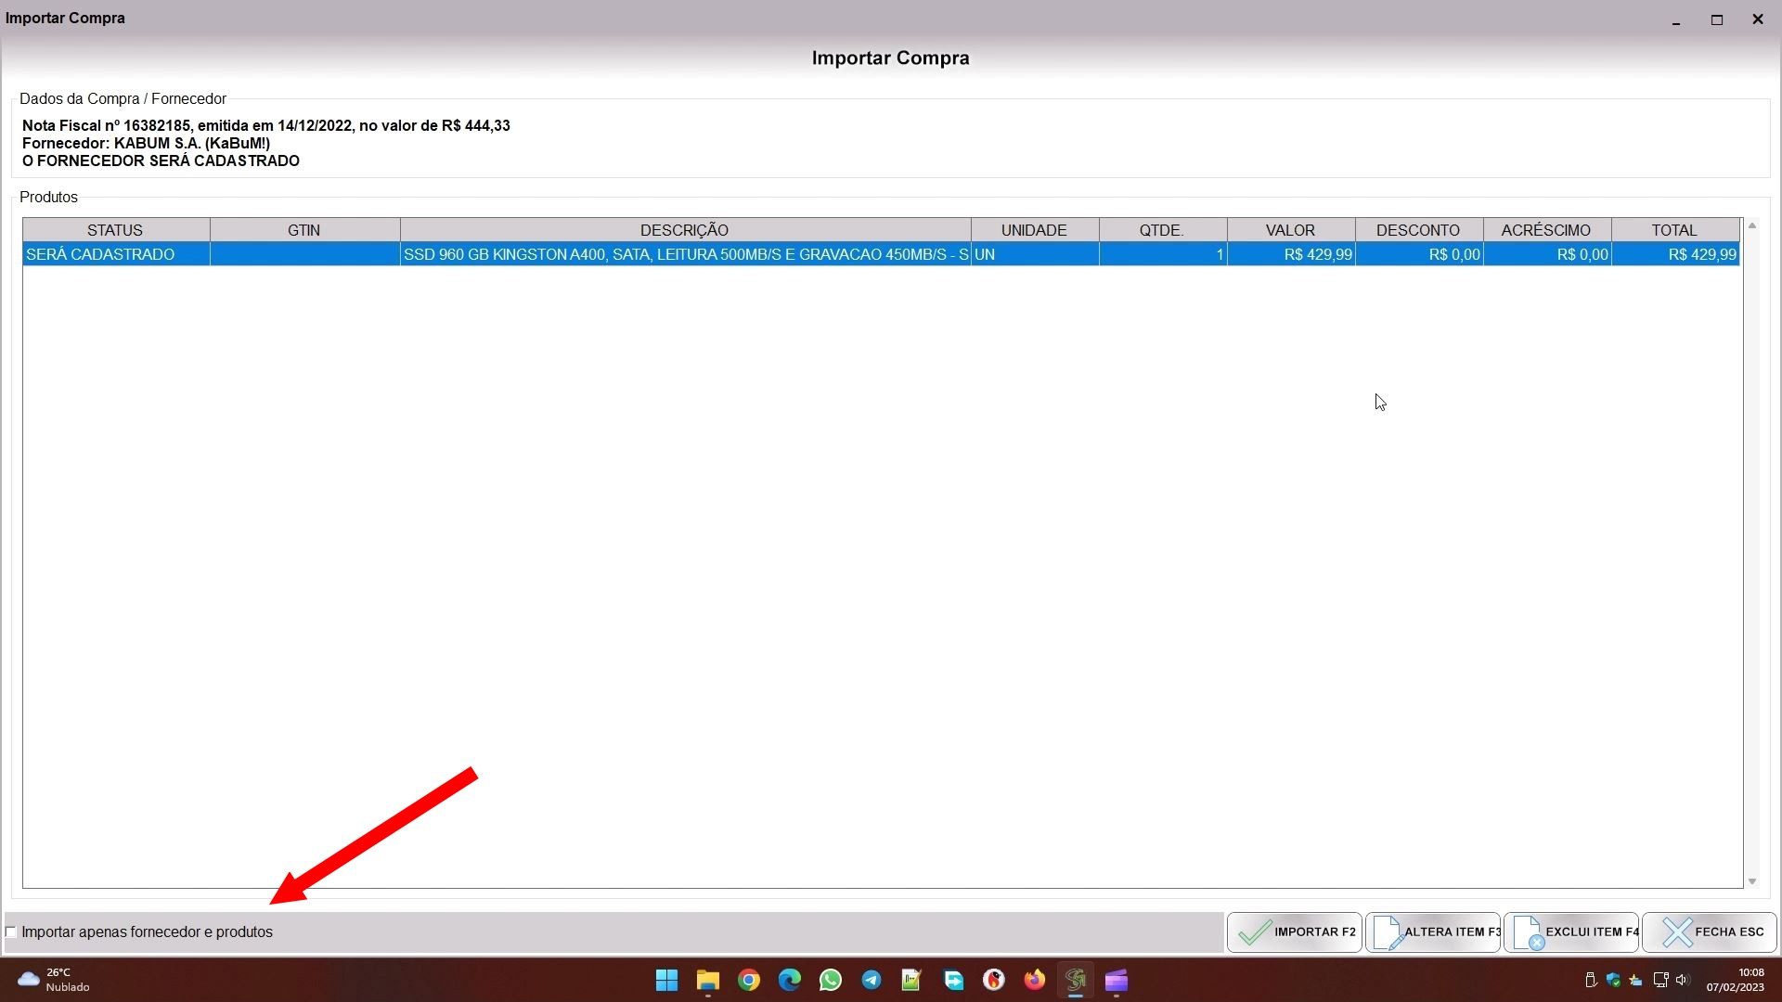This screenshot has height=1002, width=1782.
Task: Click the STATUS column header
Action: coord(116,230)
